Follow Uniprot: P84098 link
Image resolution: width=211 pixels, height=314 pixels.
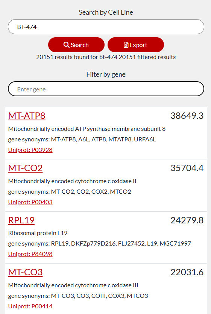tap(30, 254)
